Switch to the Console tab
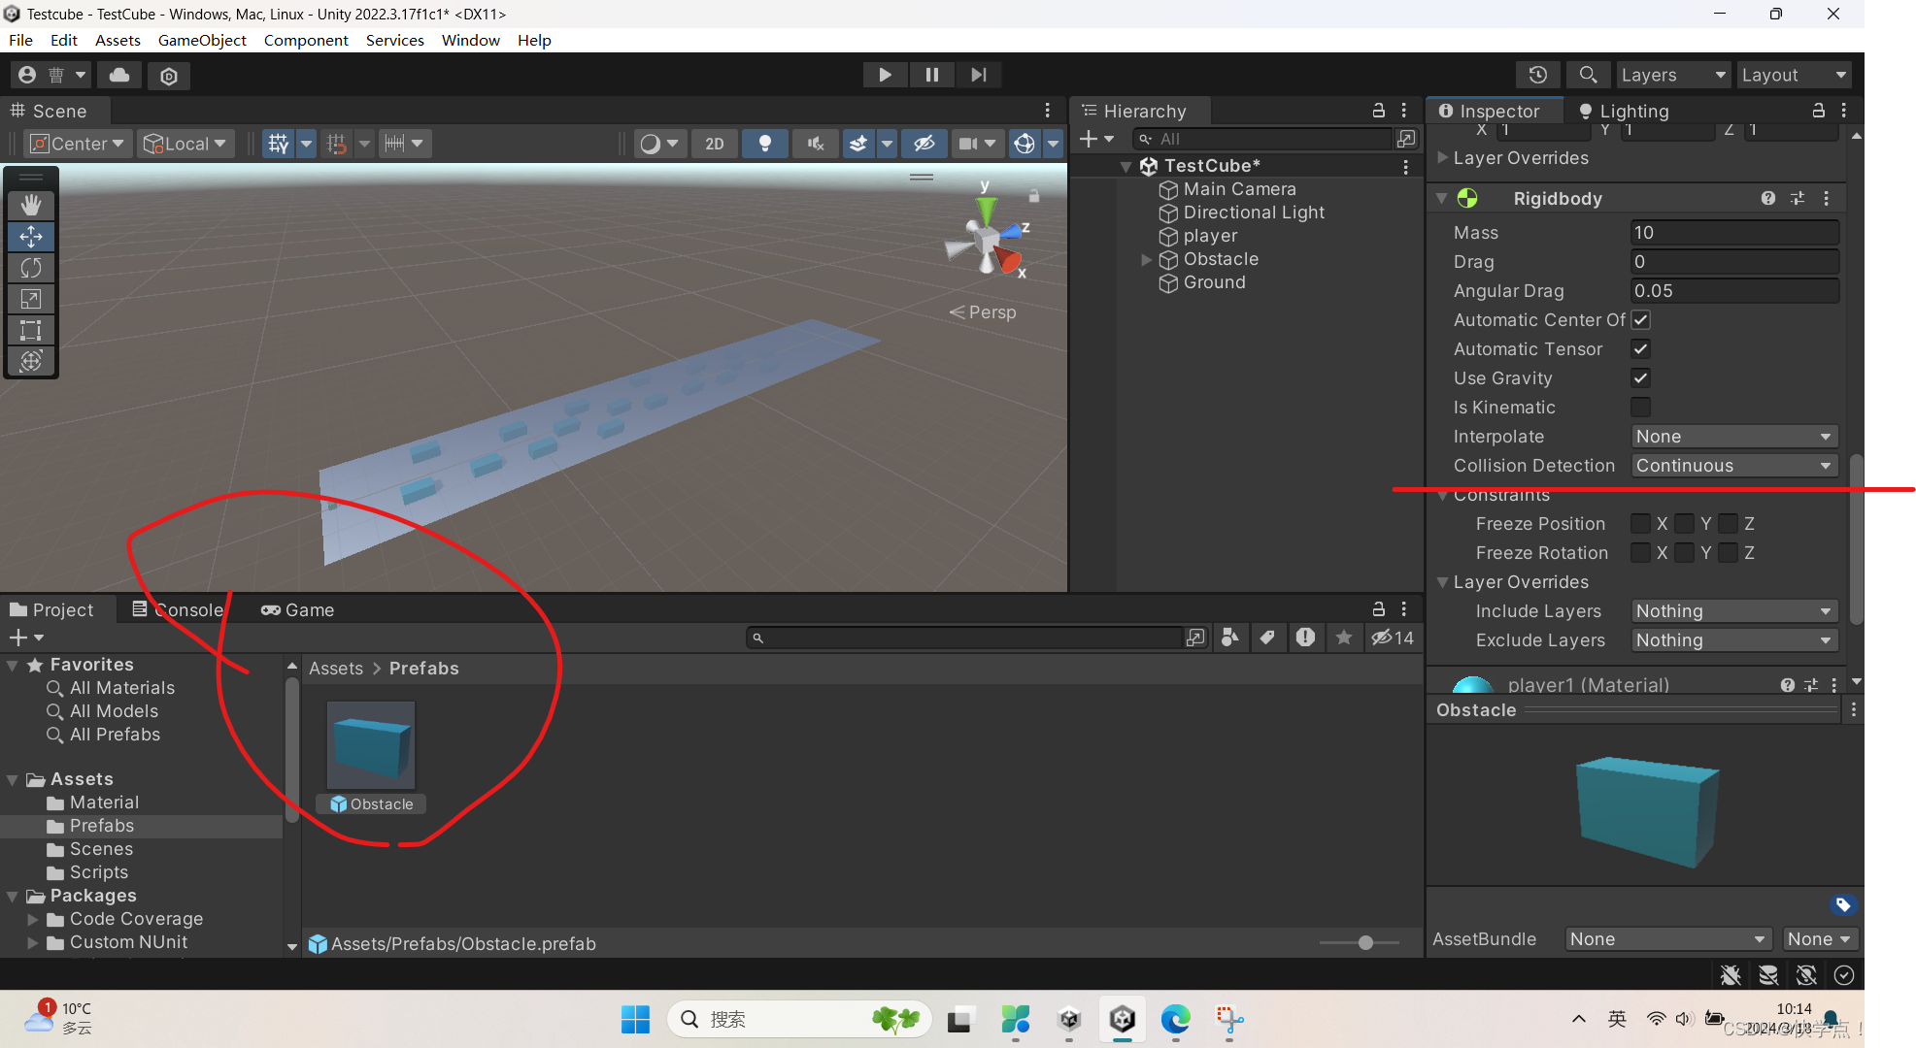1916x1048 pixels. tap(179, 609)
